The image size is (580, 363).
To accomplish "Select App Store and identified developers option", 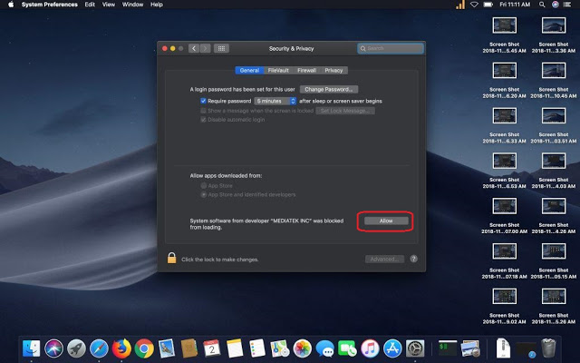I will click(x=204, y=194).
